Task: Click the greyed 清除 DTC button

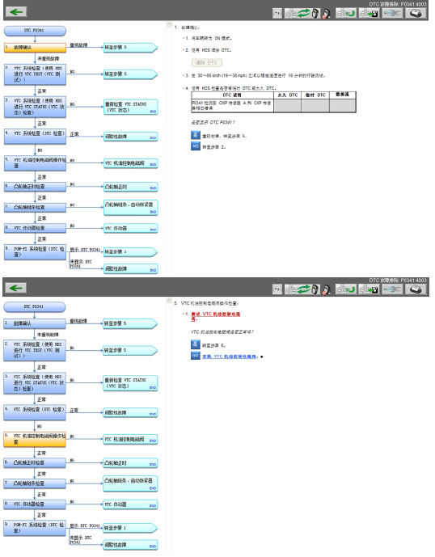Action: [x=207, y=62]
